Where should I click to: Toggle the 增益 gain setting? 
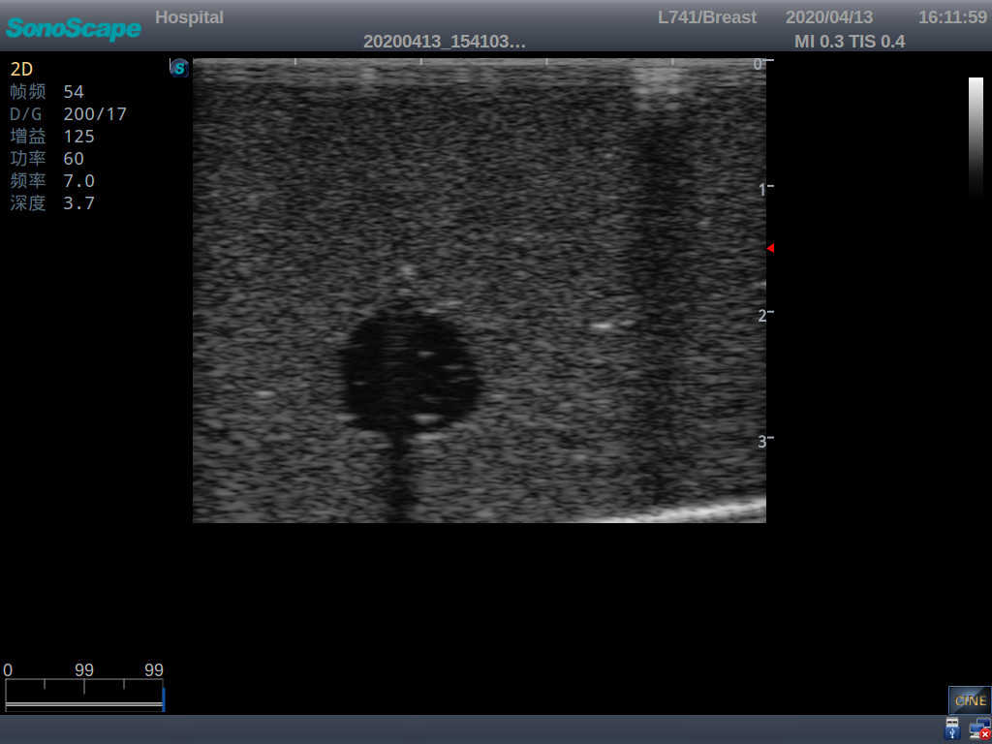coord(28,136)
